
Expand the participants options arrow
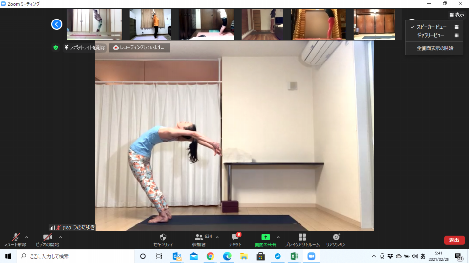[x=217, y=237]
